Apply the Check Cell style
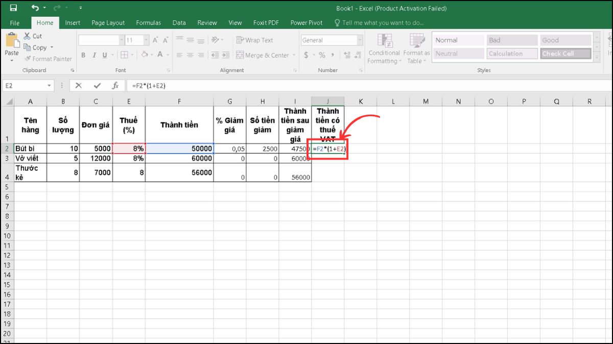The height and width of the screenshot is (344, 613). tap(565, 53)
